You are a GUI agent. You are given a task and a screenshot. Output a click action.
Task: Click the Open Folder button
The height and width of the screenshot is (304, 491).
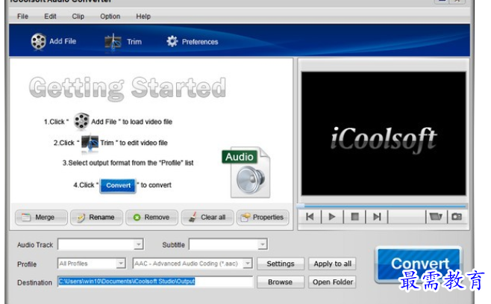(333, 282)
